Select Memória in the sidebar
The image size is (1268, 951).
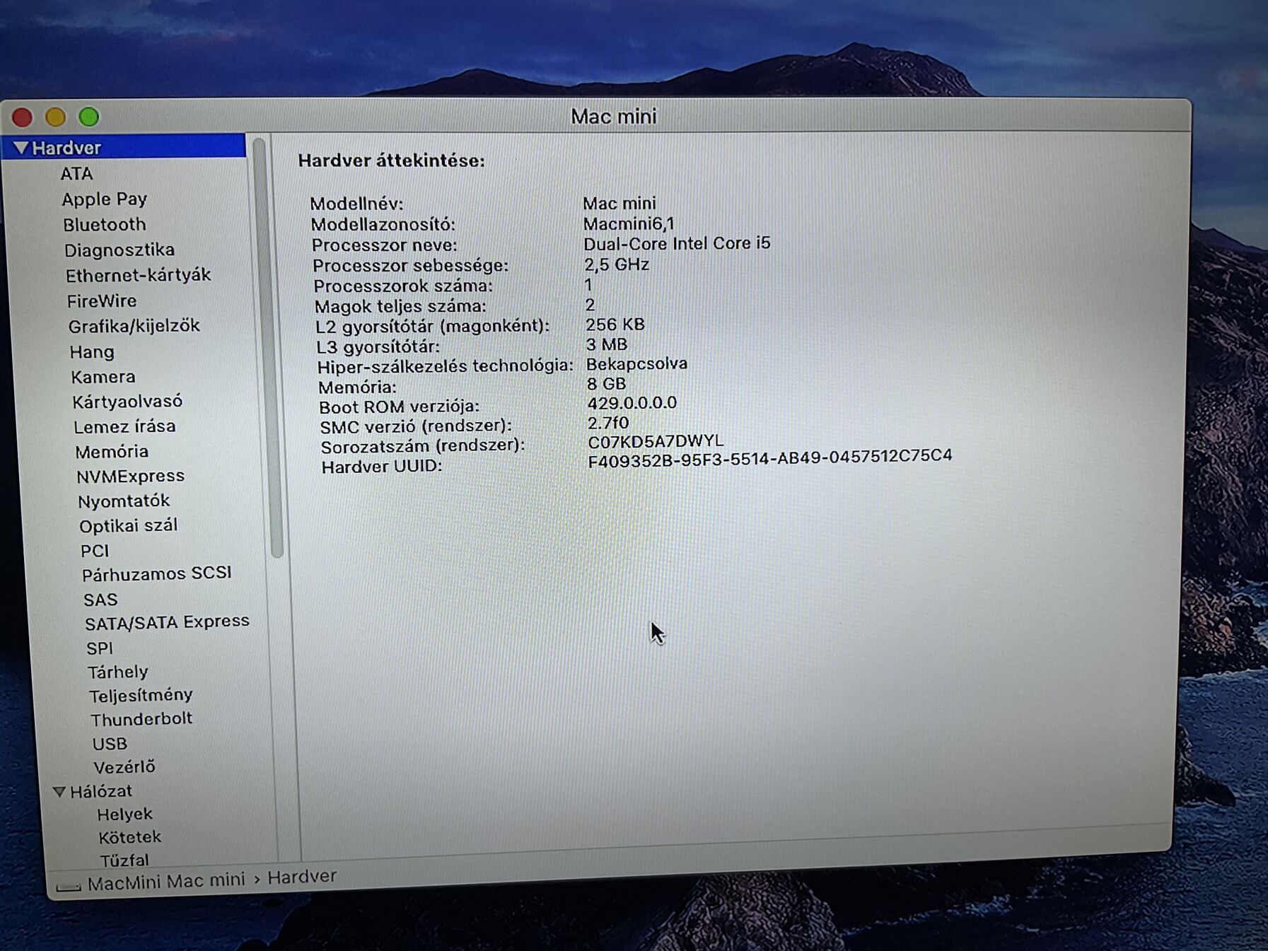(112, 452)
